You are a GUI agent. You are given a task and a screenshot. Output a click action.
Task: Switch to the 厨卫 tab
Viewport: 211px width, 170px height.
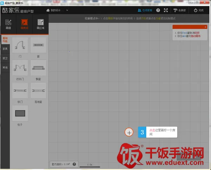5,58
